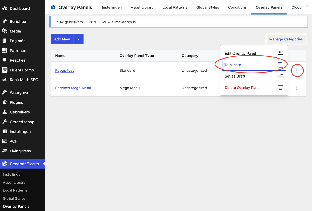Select the Overlay Panels top tab

pyautogui.click(x=269, y=7)
